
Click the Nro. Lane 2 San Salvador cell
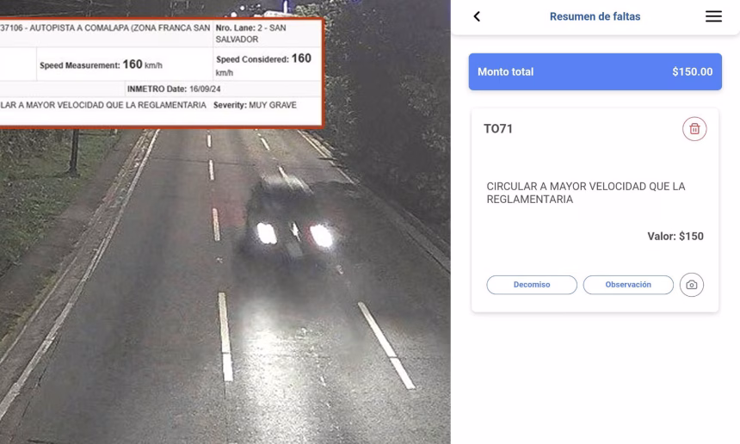pyautogui.click(x=267, y=33)
